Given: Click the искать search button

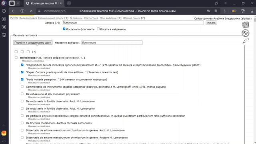Looking at the screenshot, I should click(x=211, y=23).
